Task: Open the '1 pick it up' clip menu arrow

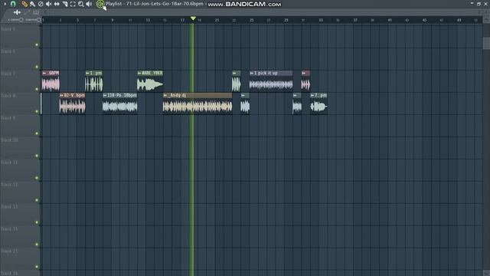Action: (252, 73)
